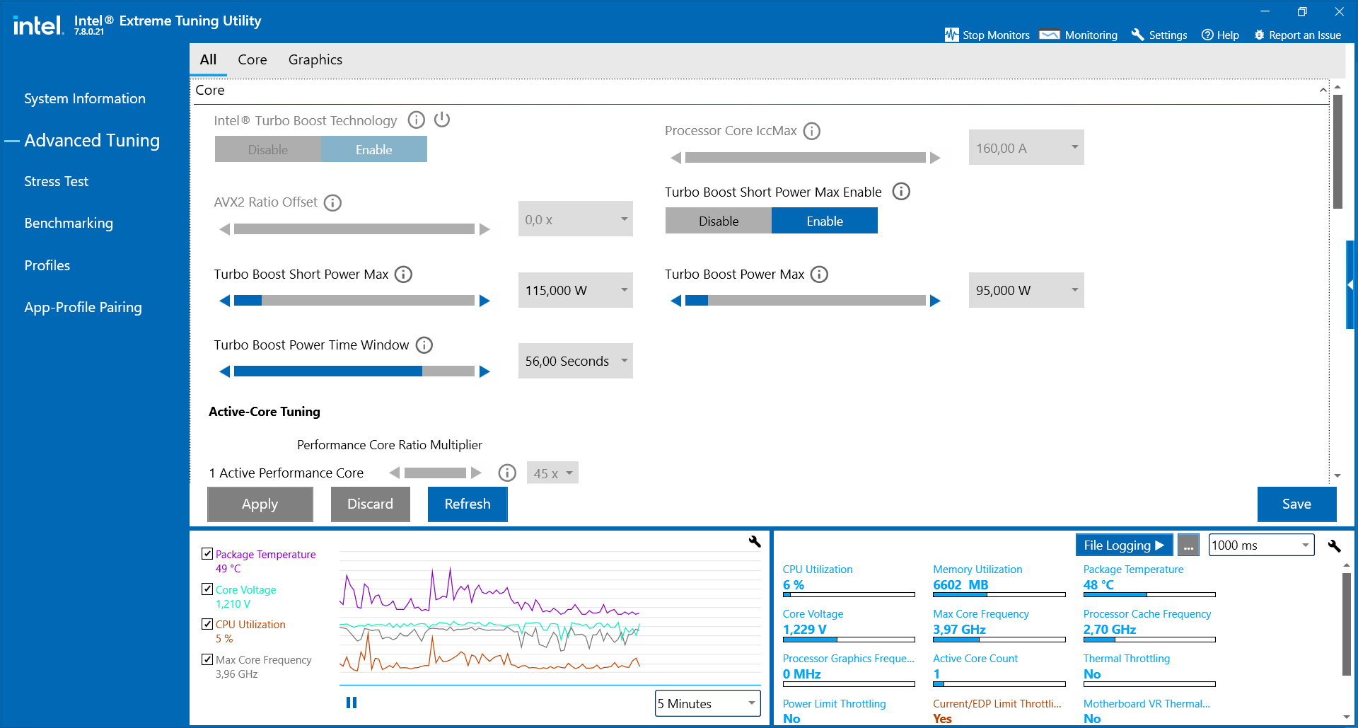The width and height of the screenshot is (1358, 728).
Task: Decrease Turbo Boost Power Time Window with left arrow
Action: 225,371
